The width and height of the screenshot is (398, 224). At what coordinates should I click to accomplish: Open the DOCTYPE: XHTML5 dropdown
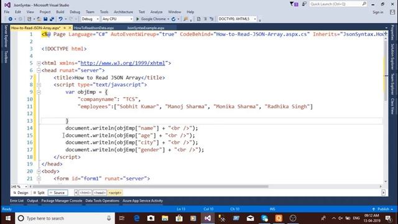(237, 19)
